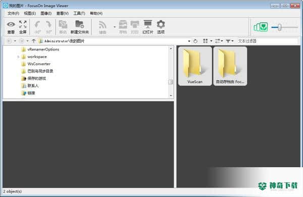Go up one folder level
This screenshot has width=303, height=197.
click(34, 41)
